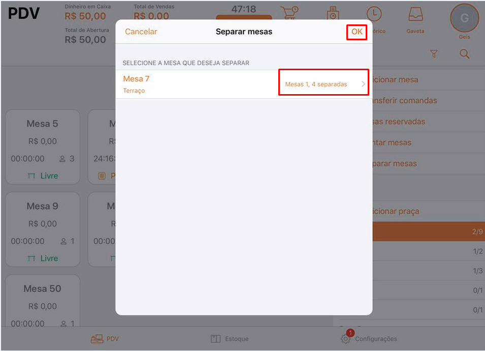Click the PDV title logo
Image resolution: width=485 pixels, height=351 pixels.
tap(24, 13)
